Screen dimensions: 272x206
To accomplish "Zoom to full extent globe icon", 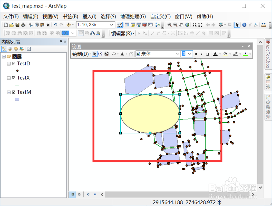I will [x=187, y=25].
